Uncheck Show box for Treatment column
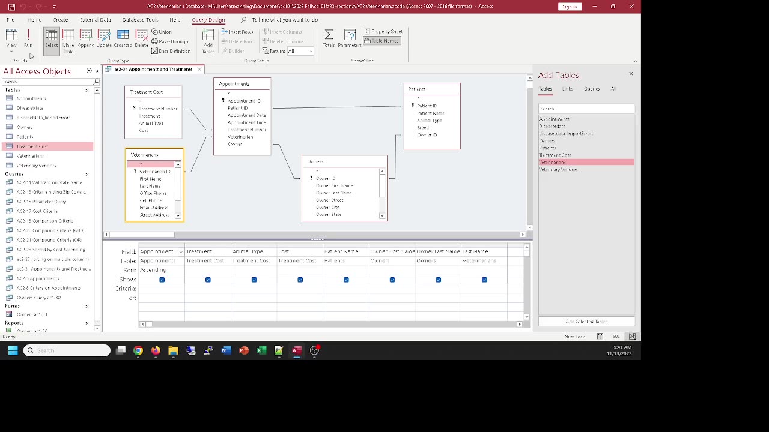 coord(208,280)
